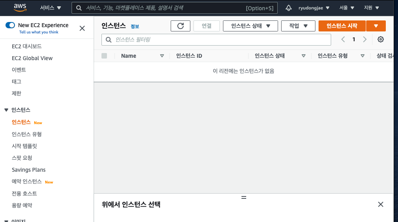Image resolution: width=398 pixels, height=222 pixels.
Task: Click the search magnifier in top search bar
Action: pos(79,8)
